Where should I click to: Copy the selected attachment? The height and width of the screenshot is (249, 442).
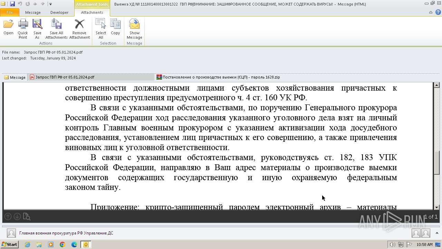point(115,27)
